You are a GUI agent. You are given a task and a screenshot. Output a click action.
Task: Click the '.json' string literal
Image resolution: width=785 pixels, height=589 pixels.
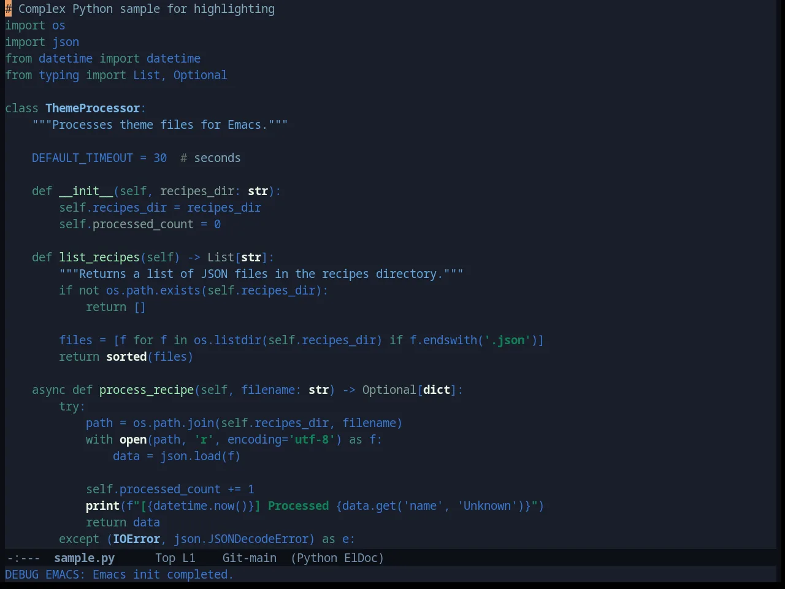(x=508, y=340)
